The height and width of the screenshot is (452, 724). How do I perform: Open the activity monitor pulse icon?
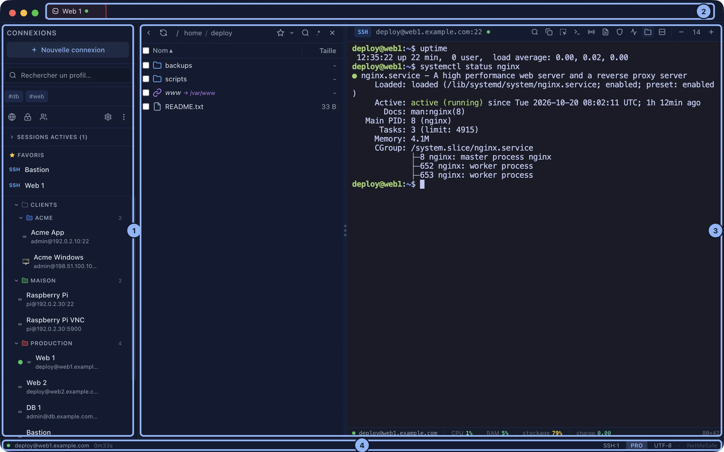coord(634,32)
